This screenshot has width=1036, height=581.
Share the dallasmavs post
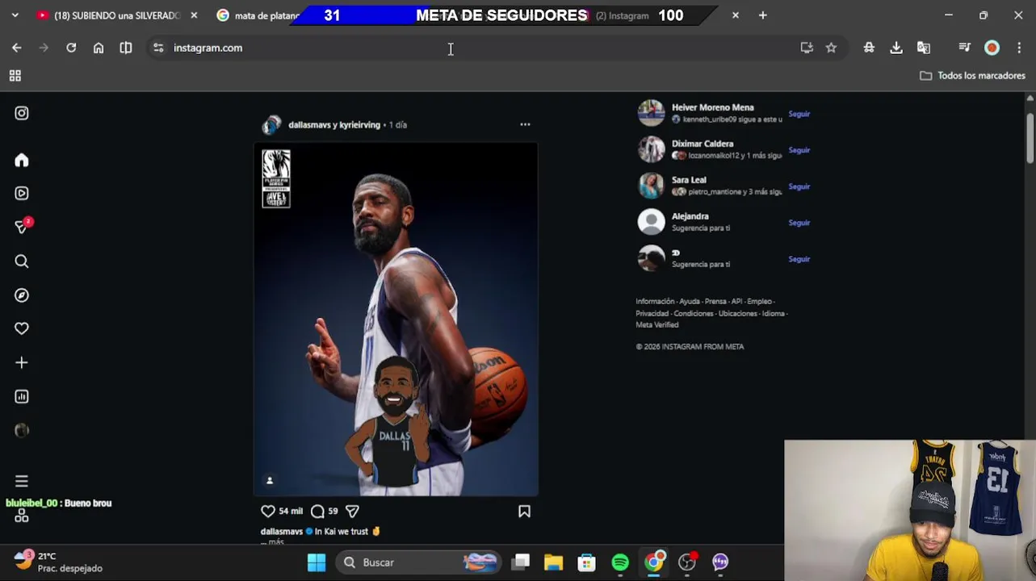click(352, 512)
